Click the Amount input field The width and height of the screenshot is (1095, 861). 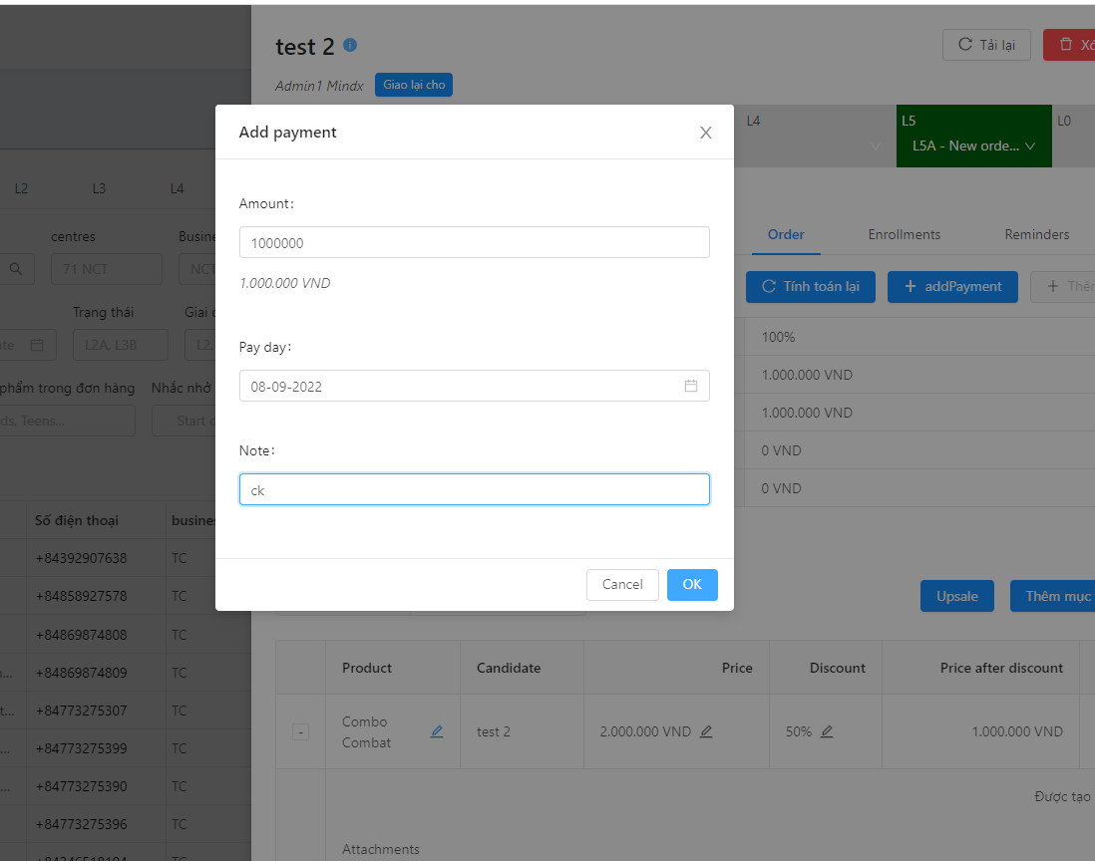click(474, 242)
